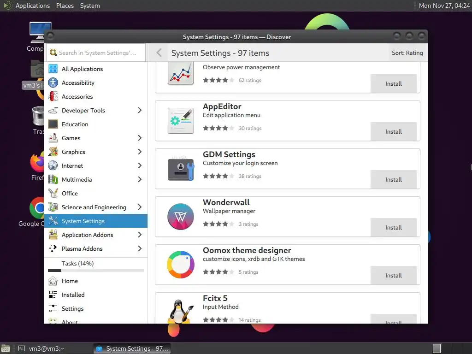
Task: Open the Oomox theme designer icon
Action: point(181,265)
